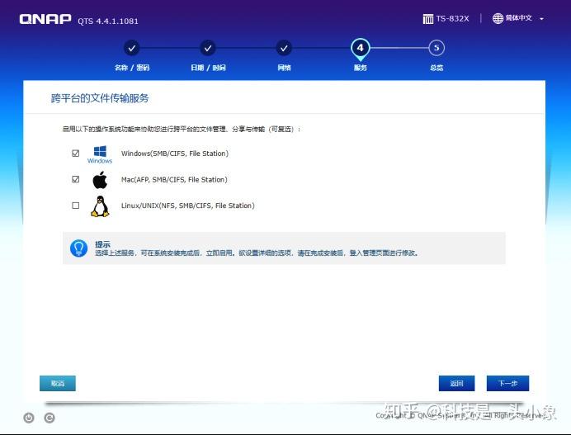Click the 提示 hint title text

tap(102, 244)
